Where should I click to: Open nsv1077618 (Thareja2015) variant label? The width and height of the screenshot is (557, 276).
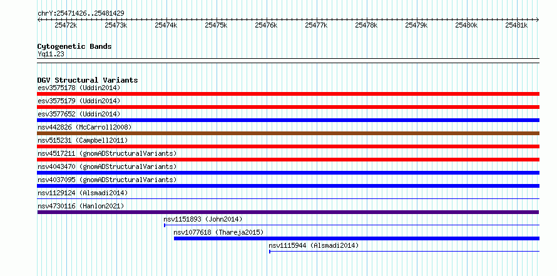tap(218, 232)
